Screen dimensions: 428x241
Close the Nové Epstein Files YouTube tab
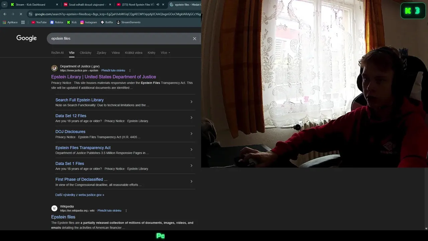(163, 5)
